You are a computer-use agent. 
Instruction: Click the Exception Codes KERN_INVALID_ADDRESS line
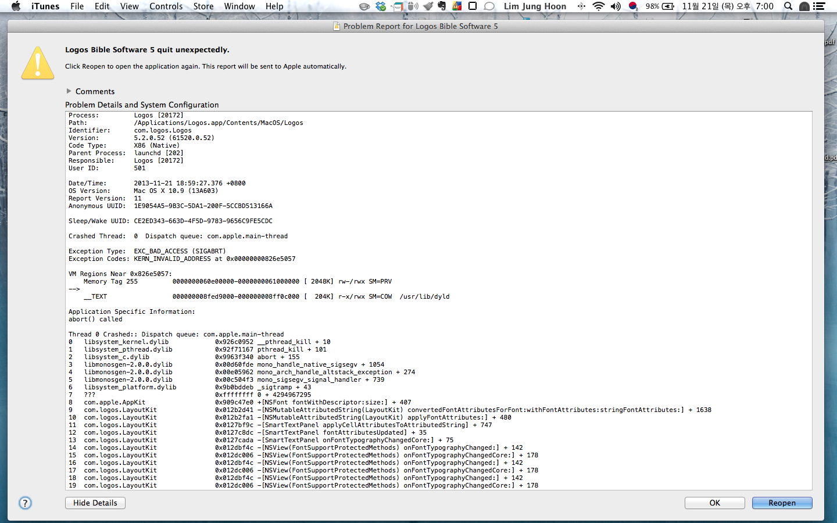point(182,259)
